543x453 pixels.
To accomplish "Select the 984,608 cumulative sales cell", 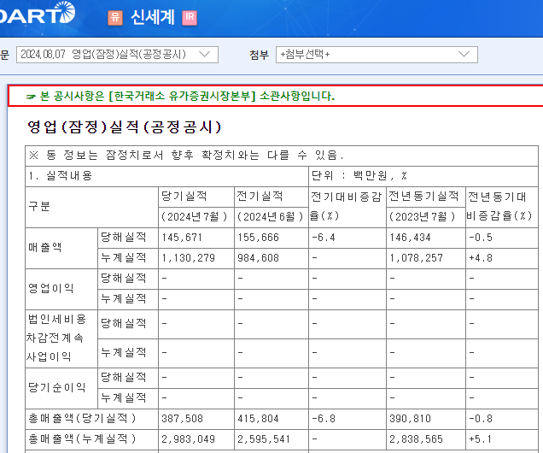I will tap(271, 258).
